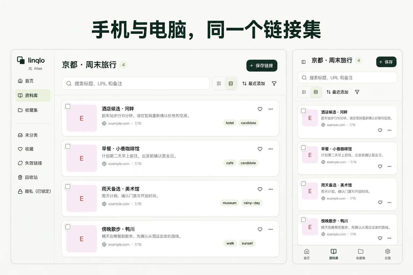Open more options for desktop 傍晚散步·鸭川 card

tap(270, 229)
